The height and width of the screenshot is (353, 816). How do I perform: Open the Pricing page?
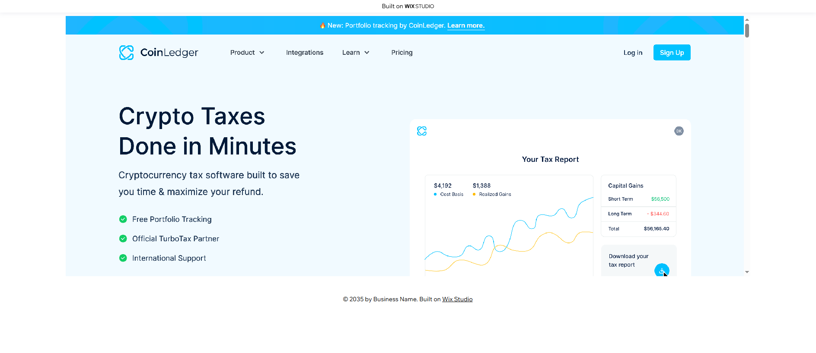coord(402,53)
